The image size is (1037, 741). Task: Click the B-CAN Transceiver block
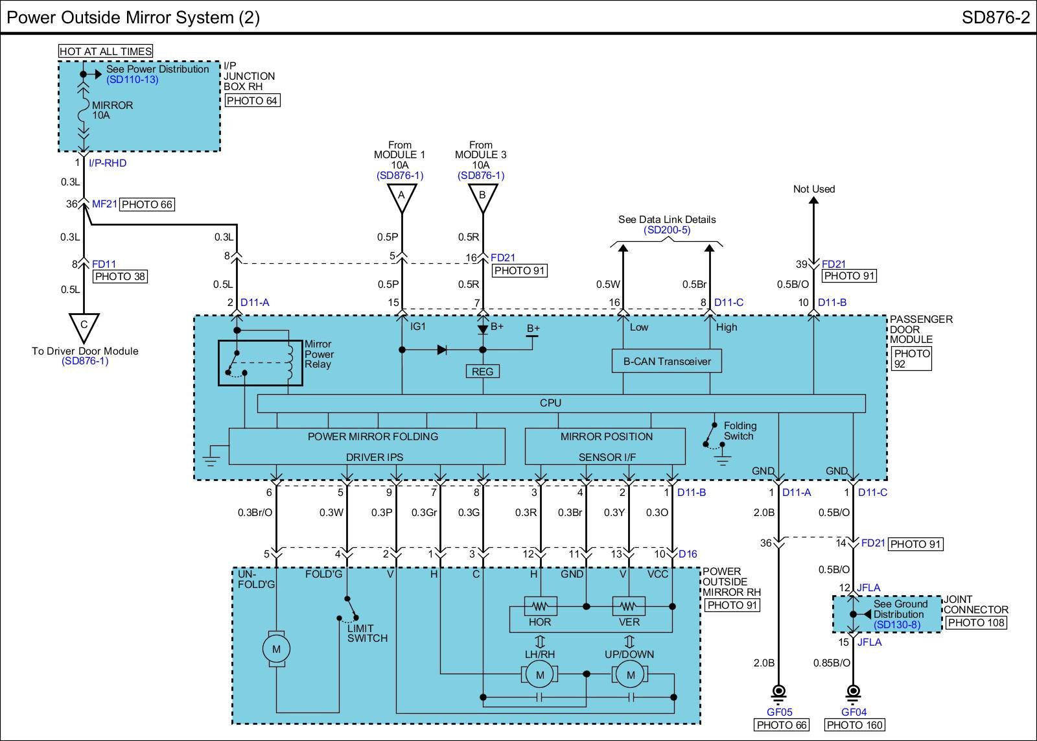click(x=666, y=362)
